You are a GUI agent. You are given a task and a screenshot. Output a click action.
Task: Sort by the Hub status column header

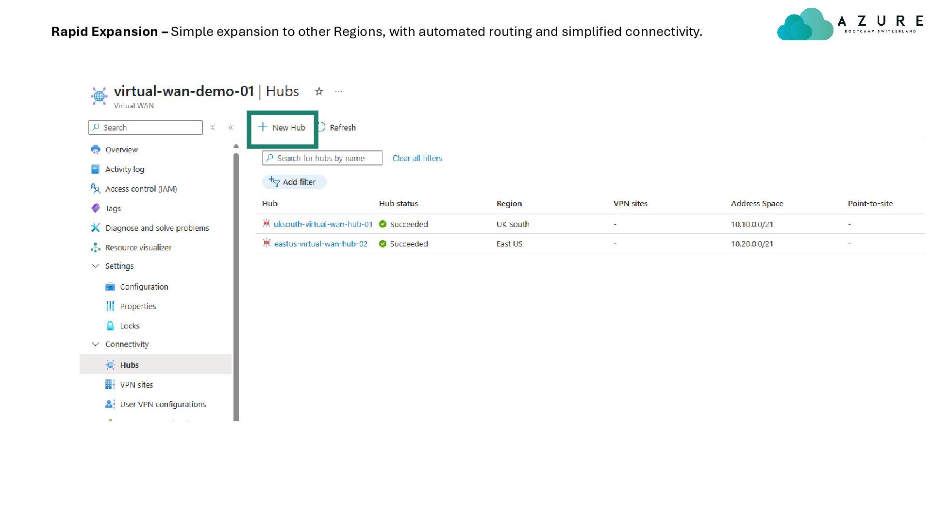click(x=399, y=203)
